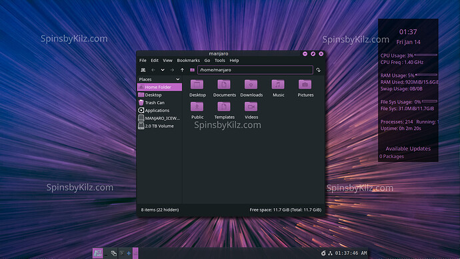Click the 'Uptime: 0h 2m 20s' text

coord(401,129)
